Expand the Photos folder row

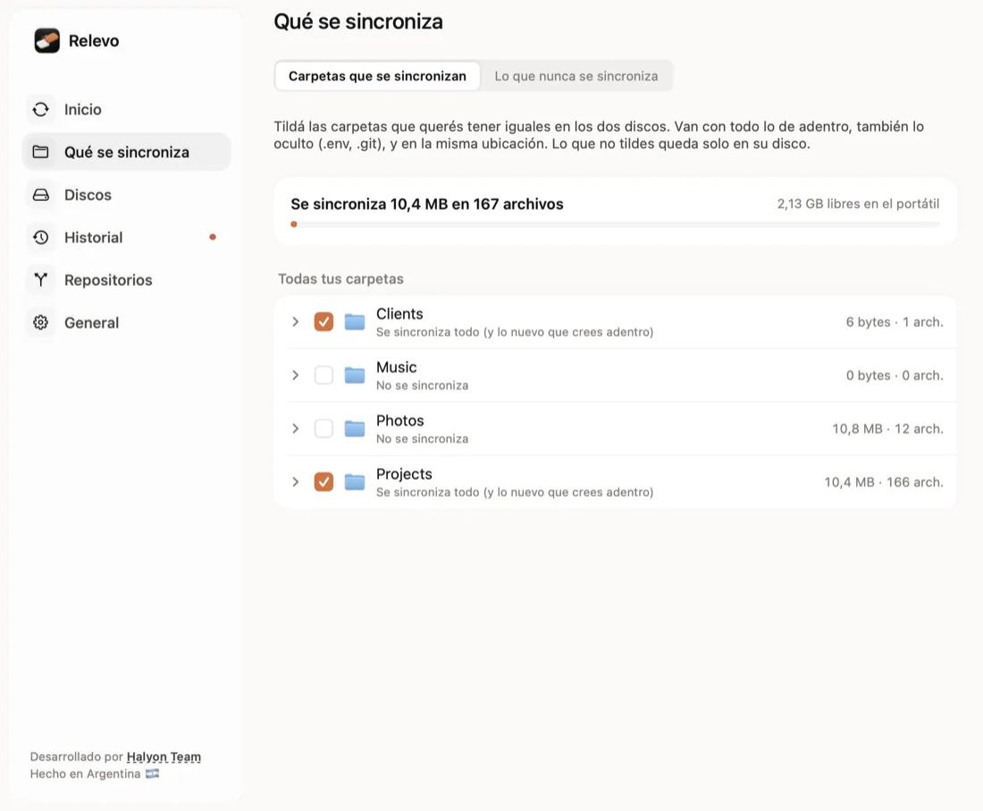[295, 429]
